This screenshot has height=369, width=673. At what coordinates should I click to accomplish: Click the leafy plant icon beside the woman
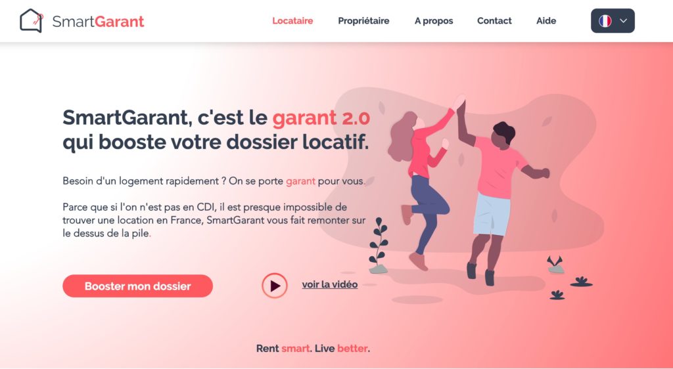click(x=379, y=246)
